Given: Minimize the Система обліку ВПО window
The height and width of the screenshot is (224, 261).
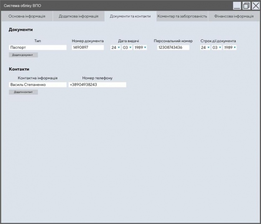Looking at the screenshot, I should coord(237,6).
